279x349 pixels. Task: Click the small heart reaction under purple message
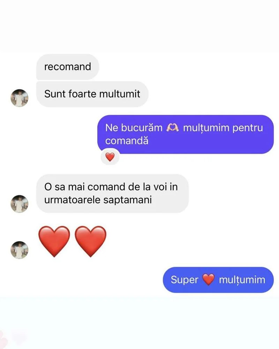[x=110, y=157]
